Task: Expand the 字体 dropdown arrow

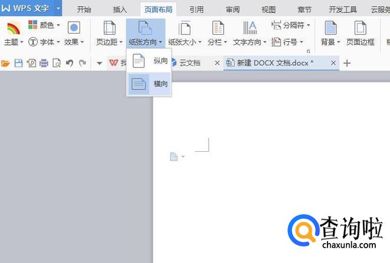Action: pos(58,42)
